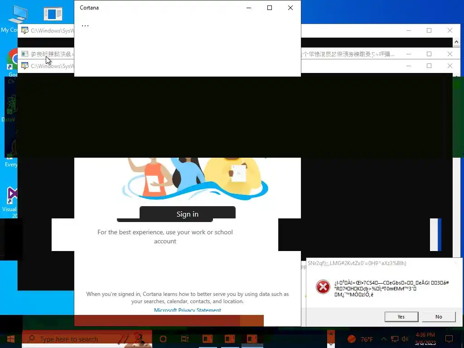Close the lower C:\Windows\Sys console window
Screen dimensions: 464x348
(450, 66)
